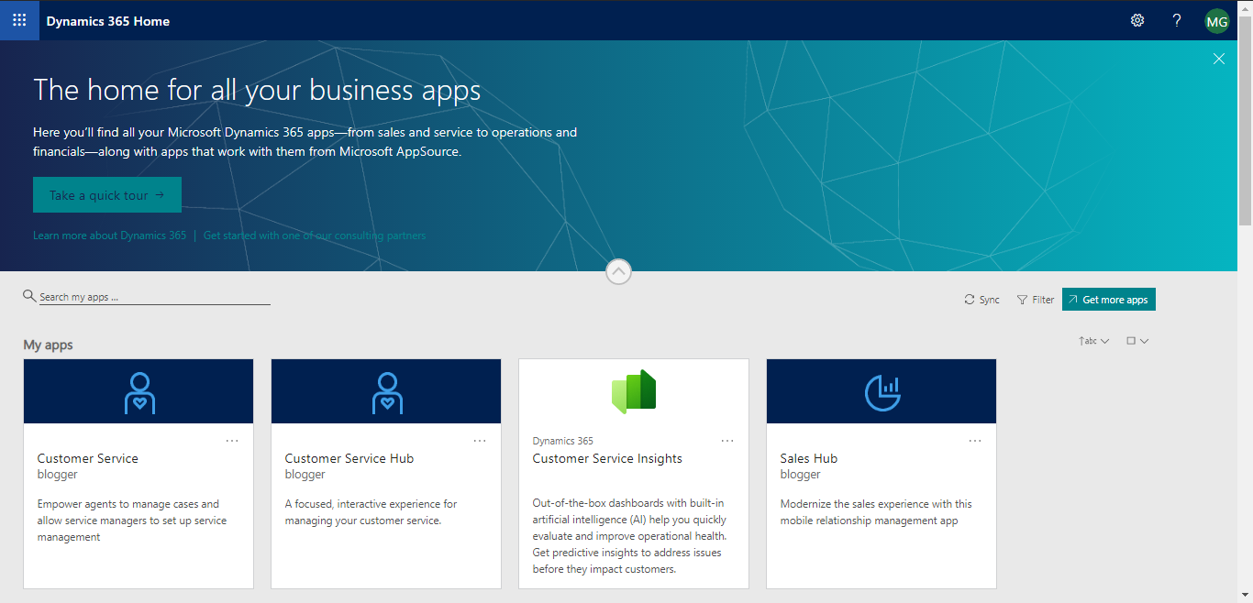Viewport: 1253px width, 603px height.
Task: Open the settings gear menu
Action: tap(1137, 20)
